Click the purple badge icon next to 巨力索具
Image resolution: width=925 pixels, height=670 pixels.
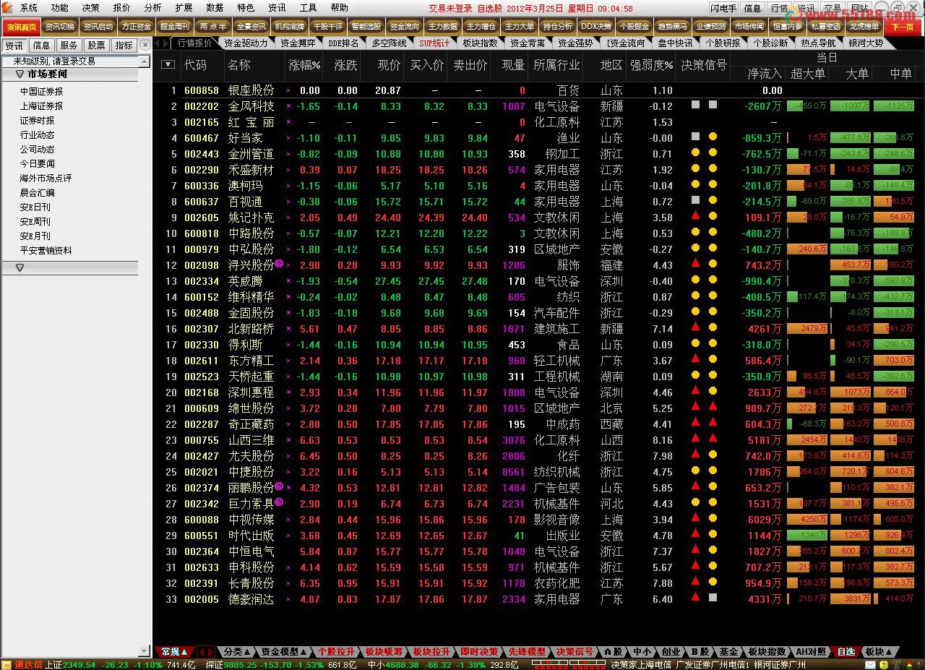tap(279, 502)
